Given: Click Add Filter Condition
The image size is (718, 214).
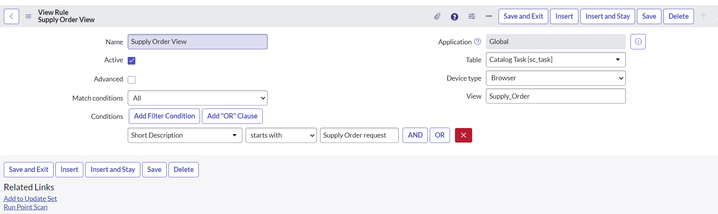Looking at the screenshot, I should [x=164, y=116].
